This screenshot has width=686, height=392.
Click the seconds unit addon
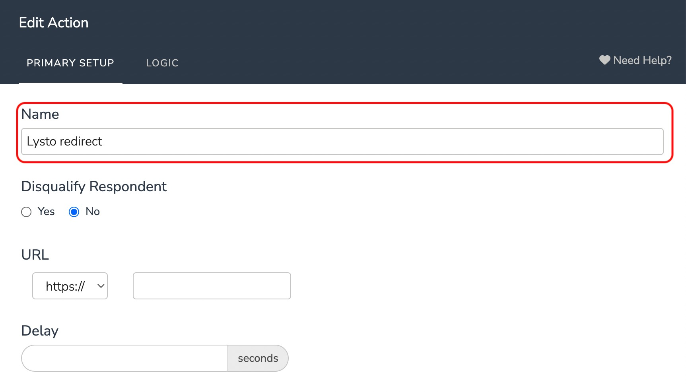point(258,358)
